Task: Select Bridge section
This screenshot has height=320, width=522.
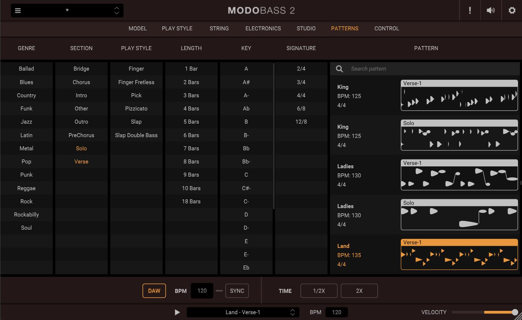Action: point(81,69)
